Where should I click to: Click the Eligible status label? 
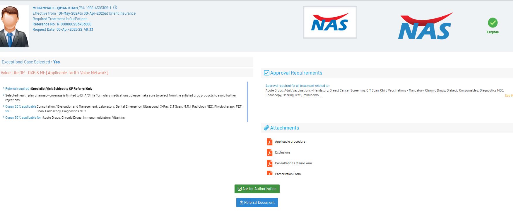[493, 32]
